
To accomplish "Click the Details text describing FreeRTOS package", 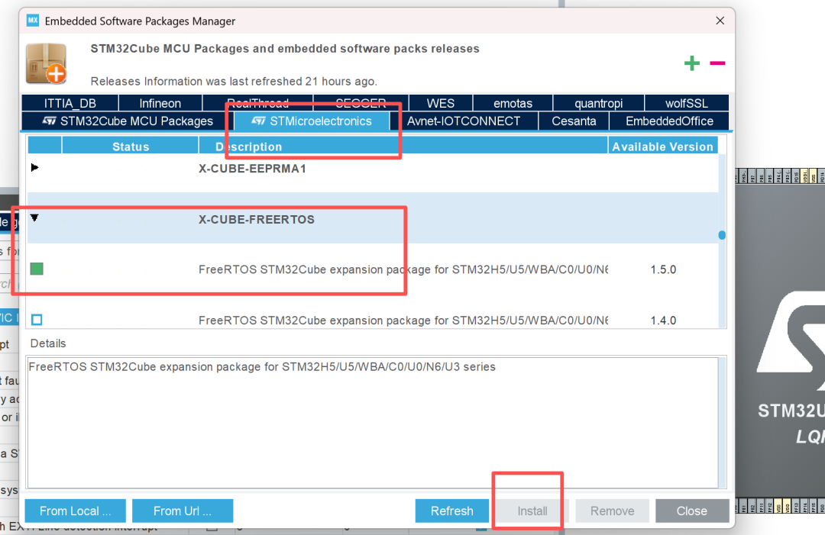I will point(262,367).
